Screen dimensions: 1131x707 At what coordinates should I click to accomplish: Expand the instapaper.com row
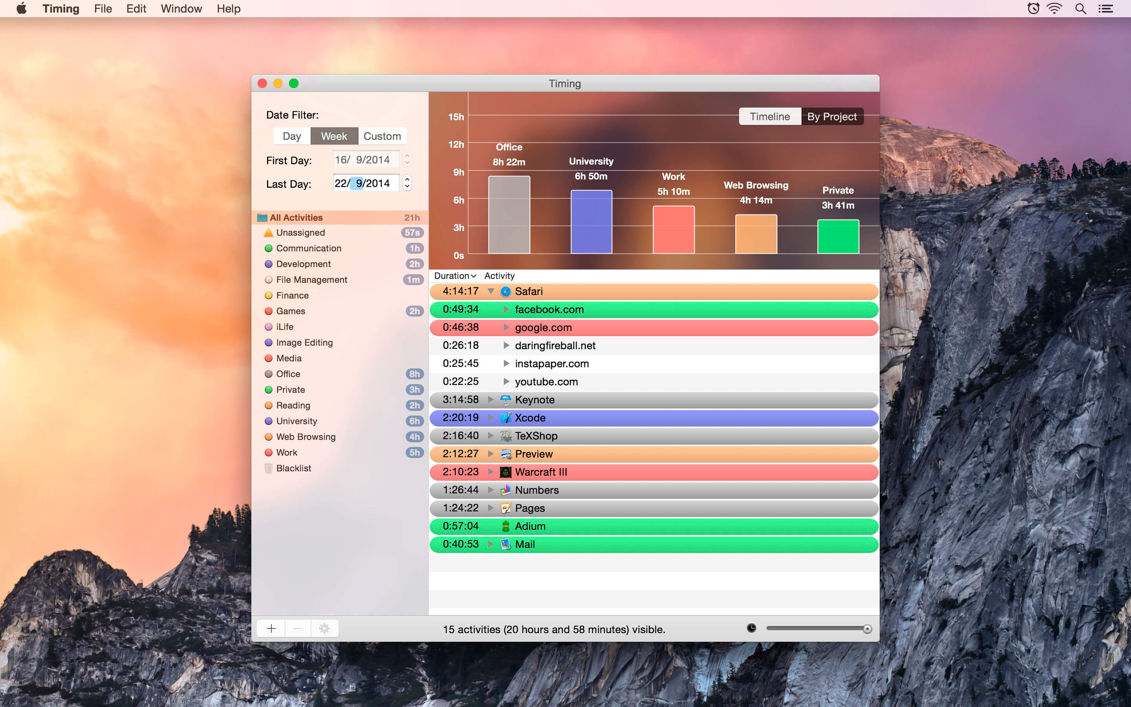(x=506, y=363)
